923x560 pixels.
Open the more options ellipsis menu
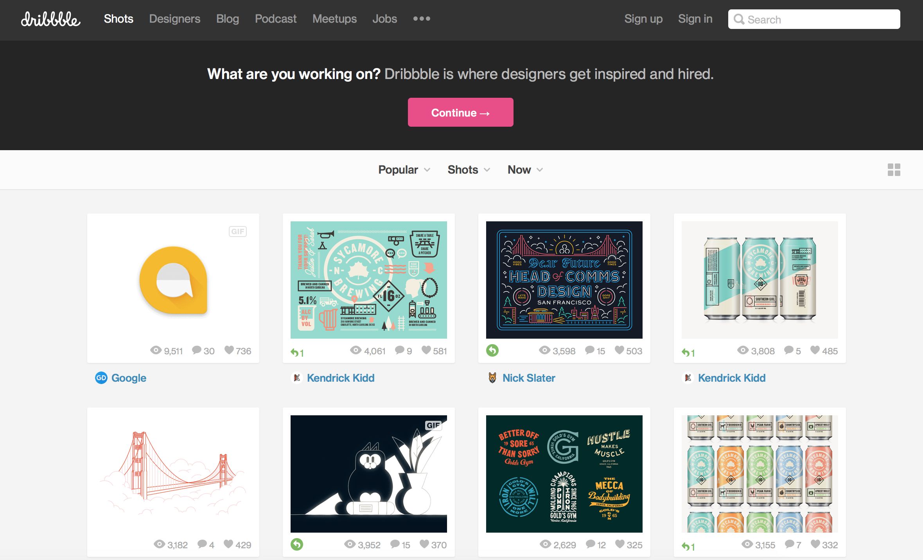[422, 19]
